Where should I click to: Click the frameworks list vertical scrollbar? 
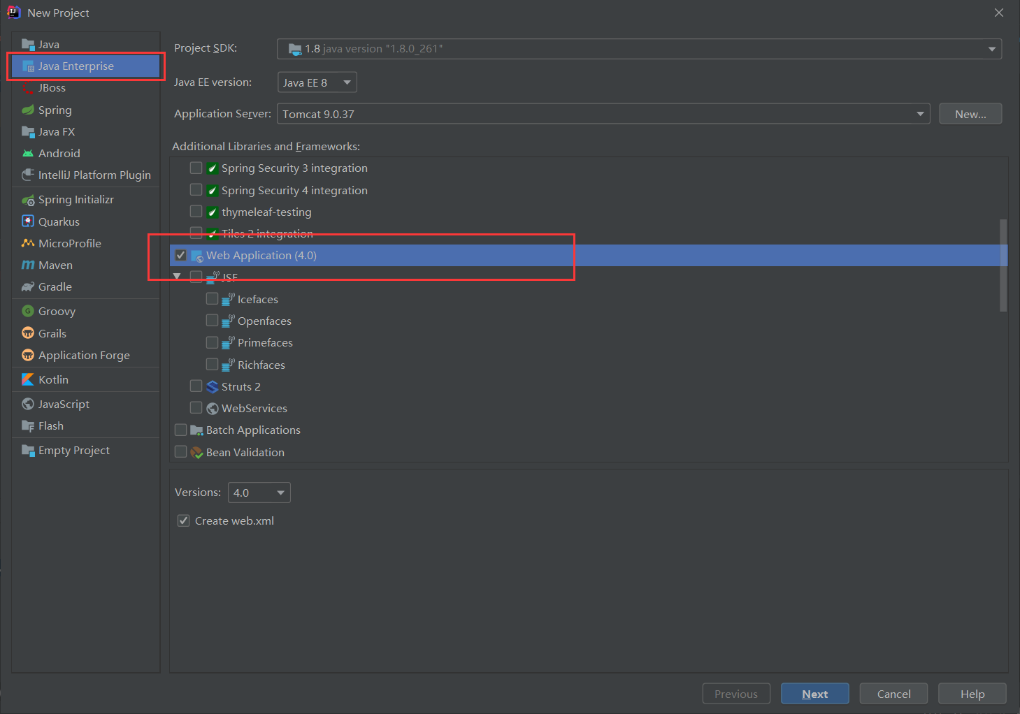pos(1003,265)
